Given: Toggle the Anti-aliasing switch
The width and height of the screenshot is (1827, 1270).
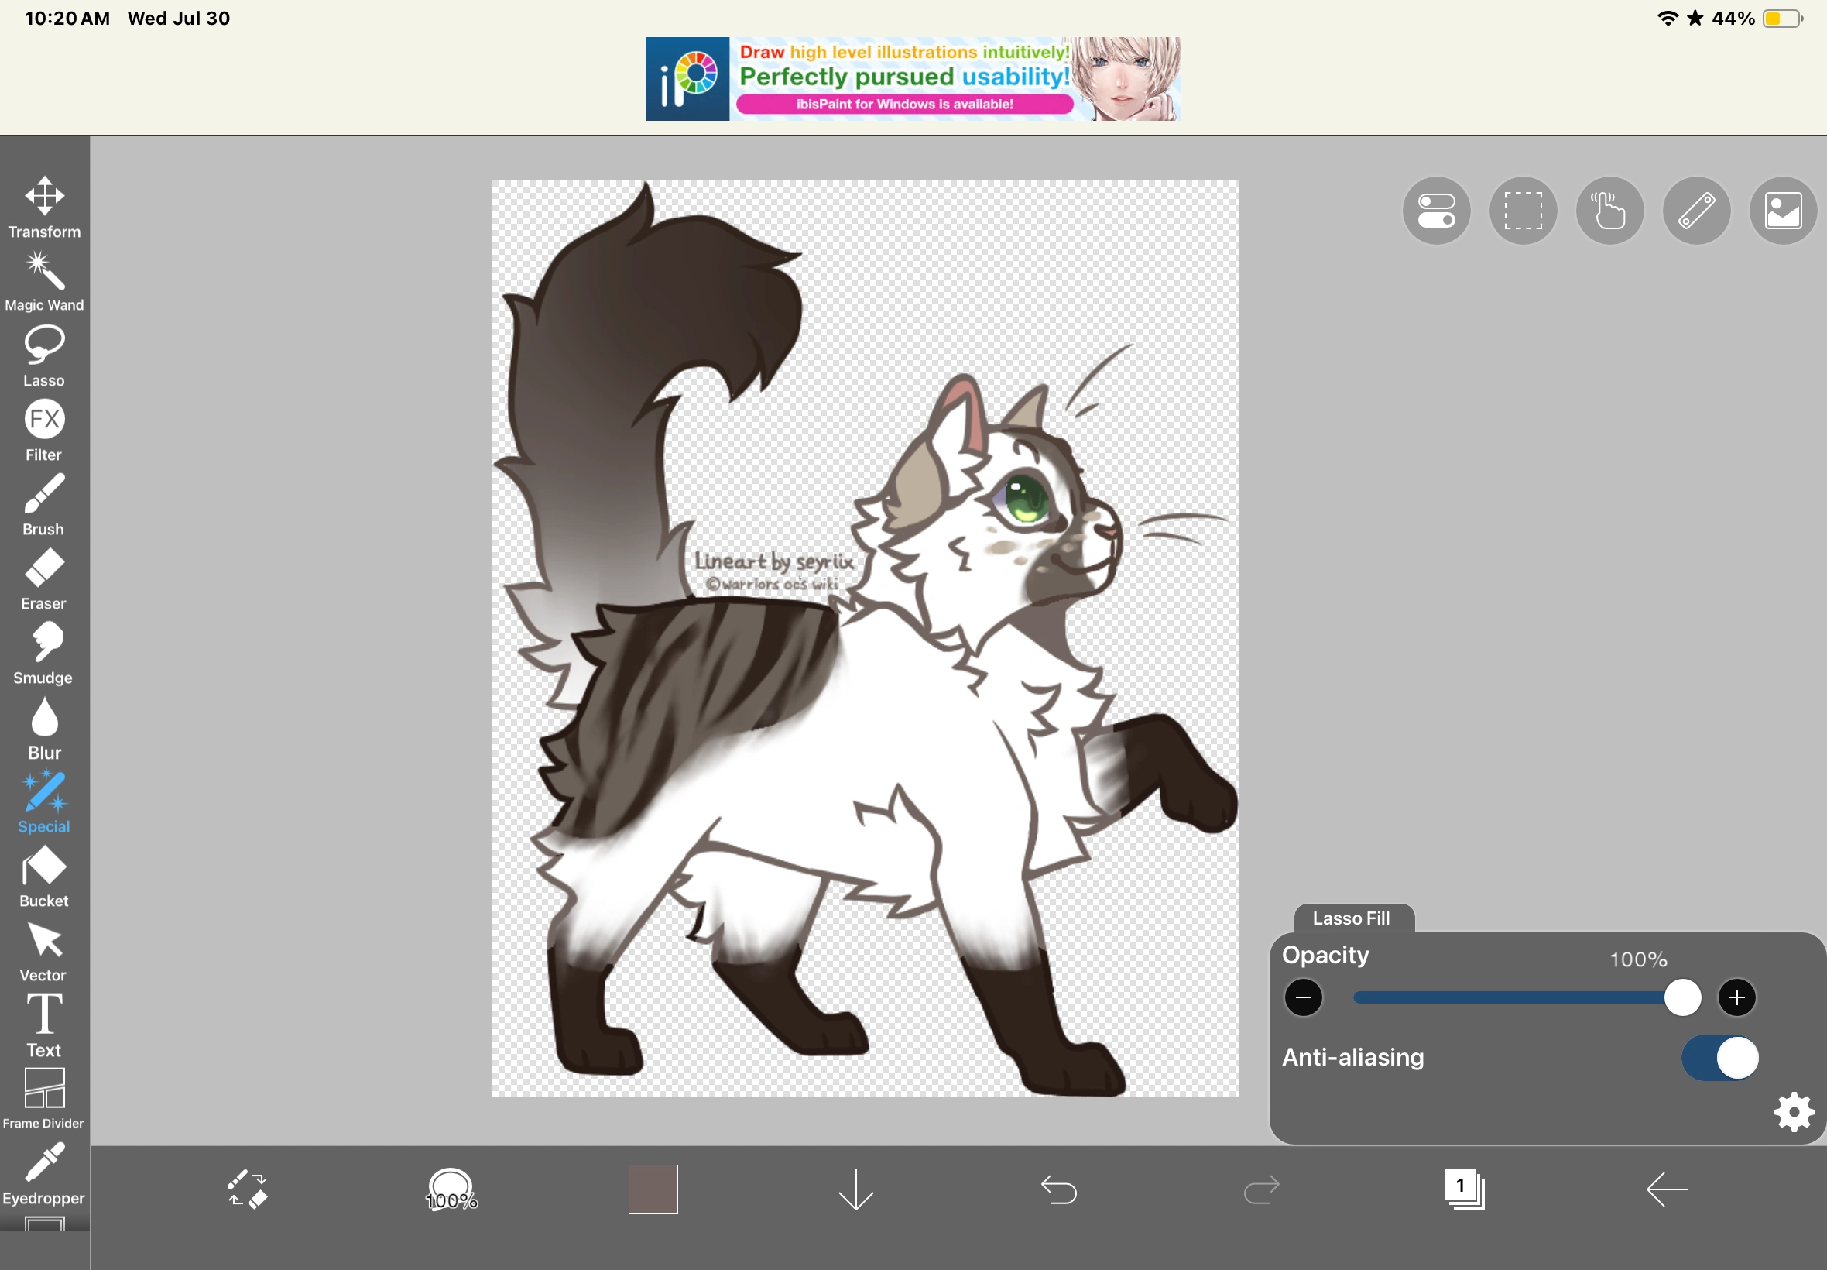Looking at the screenshot, I should 1719,1058.
